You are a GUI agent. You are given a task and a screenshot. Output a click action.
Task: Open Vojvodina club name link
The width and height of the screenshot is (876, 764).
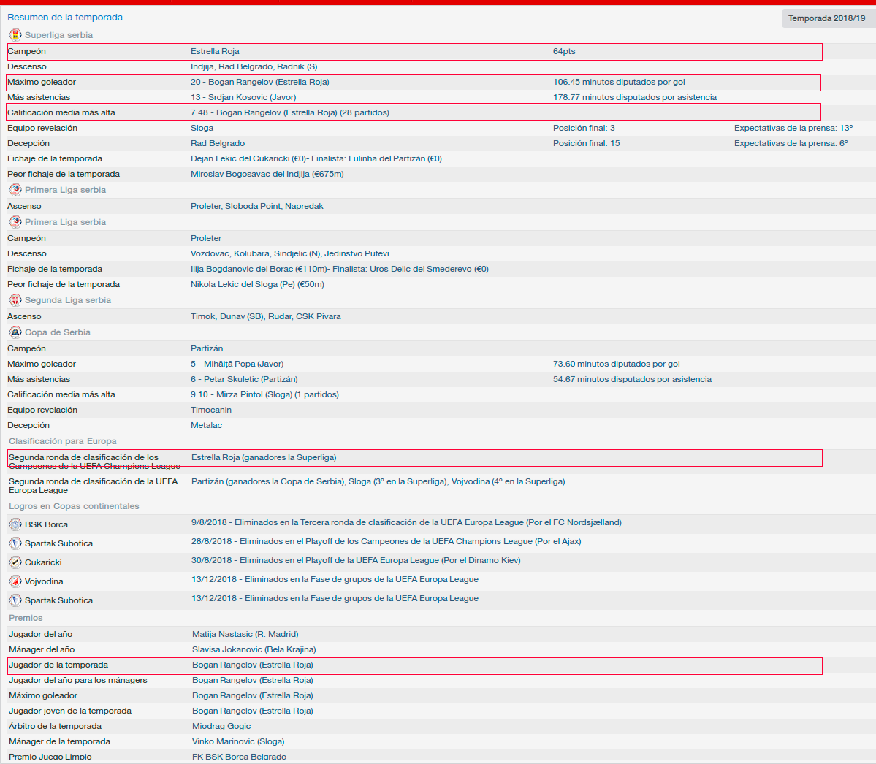[44, 582]
